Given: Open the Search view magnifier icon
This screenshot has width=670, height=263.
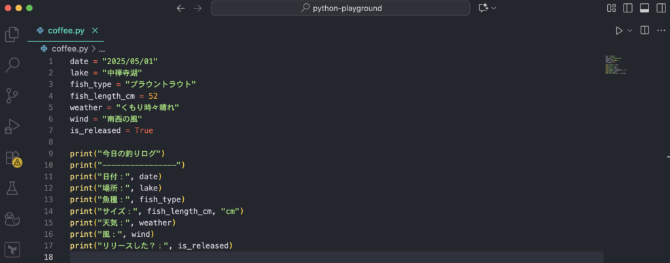Looking at the screenshot, I should (x=12, y=65).
